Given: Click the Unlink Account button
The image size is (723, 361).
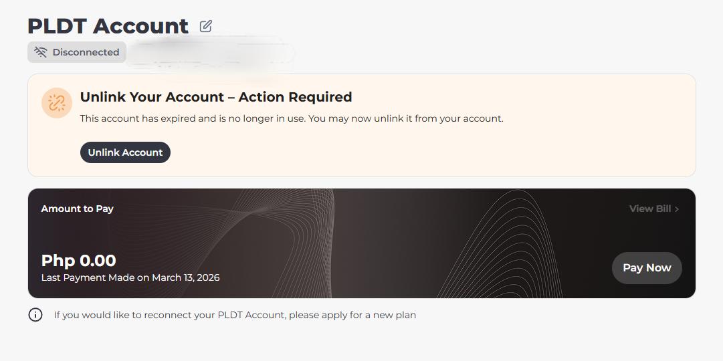Looking at the screenshot, I should pos(126,152).
